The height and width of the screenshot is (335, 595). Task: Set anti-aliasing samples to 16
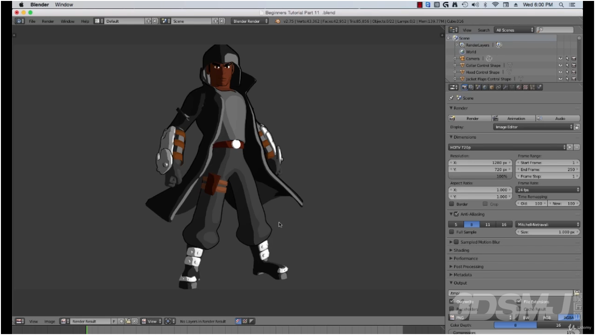tap(504, 224)
